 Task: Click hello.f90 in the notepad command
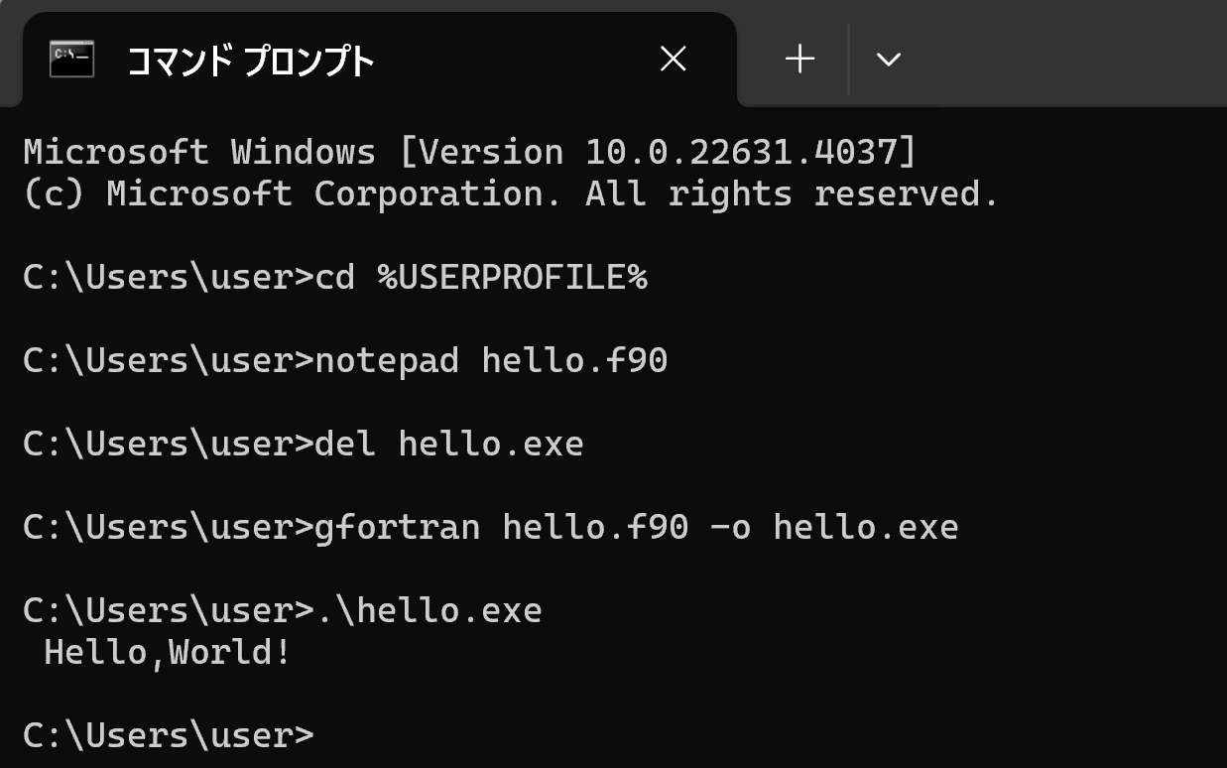click(574, 360)
